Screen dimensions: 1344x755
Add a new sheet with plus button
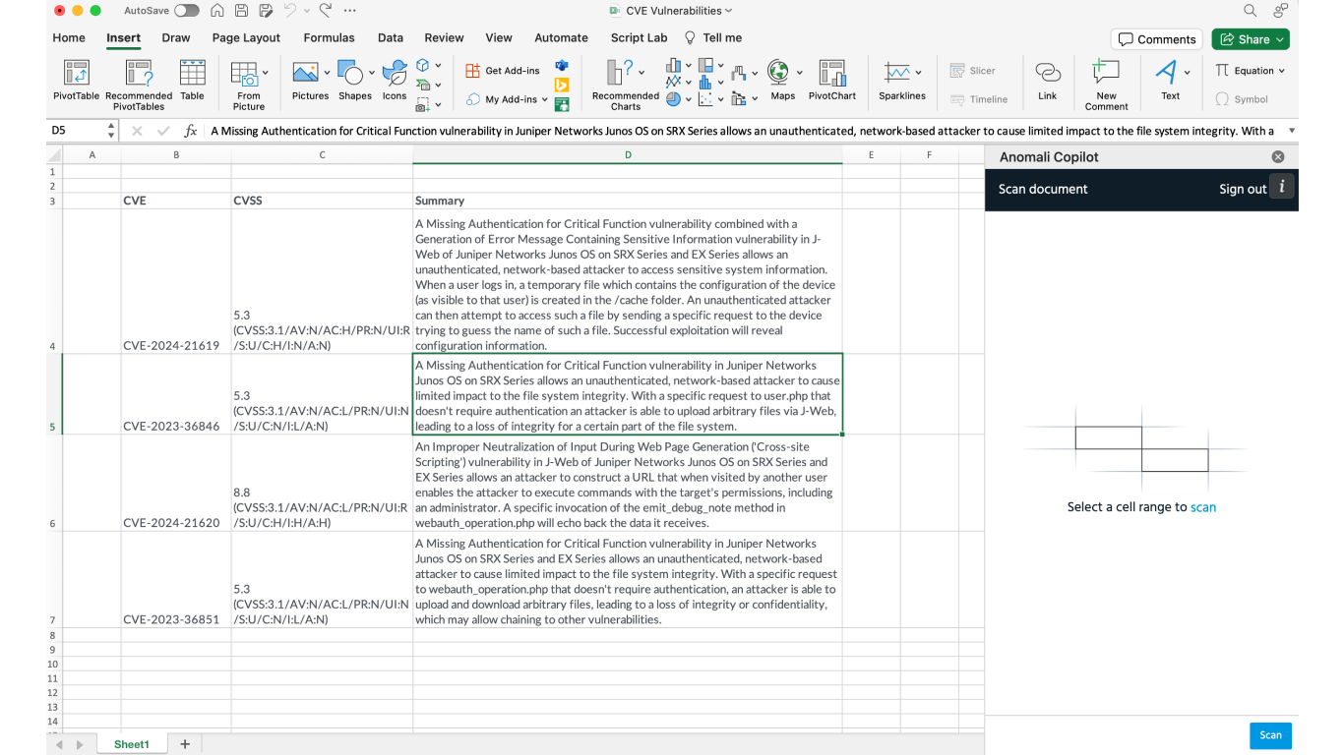click(184, 744)
